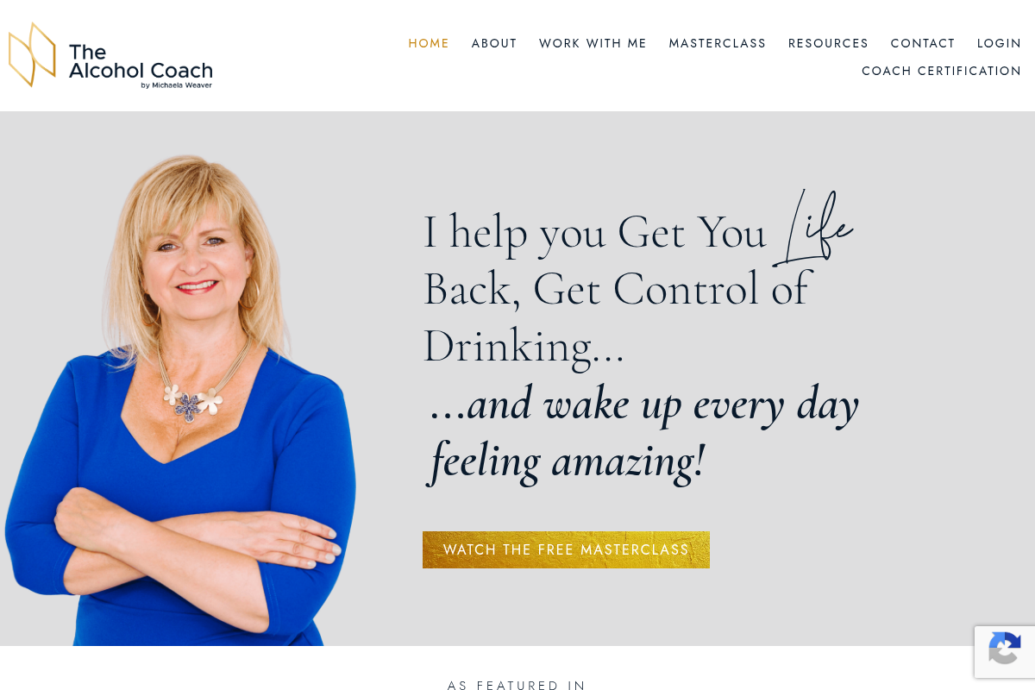This screenshot has height=690, width=1035.
Task: Open the About page
Action: [x=494, y=43]
